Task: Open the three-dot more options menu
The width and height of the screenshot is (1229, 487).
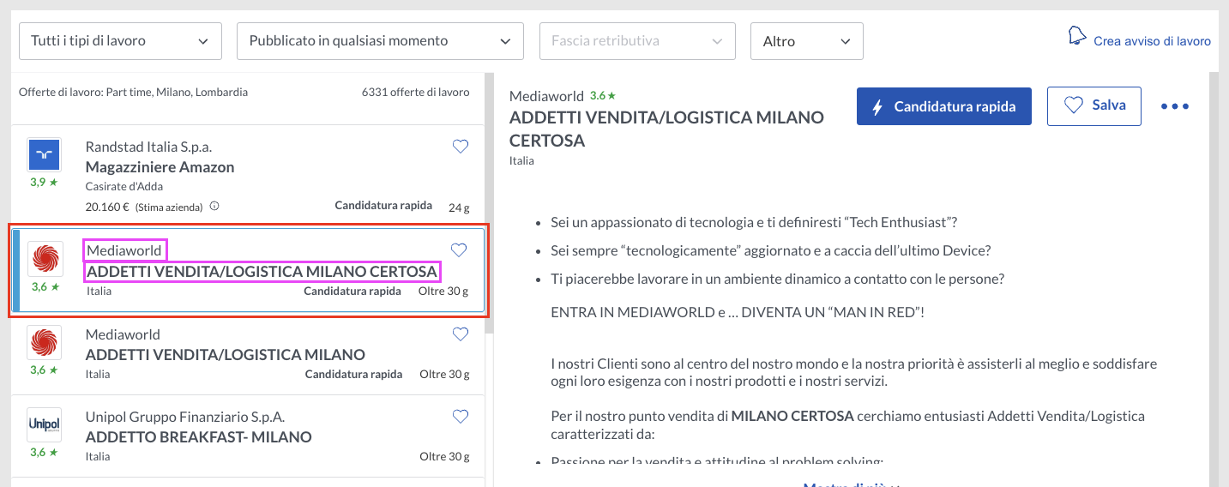Action: (1174, 106)
